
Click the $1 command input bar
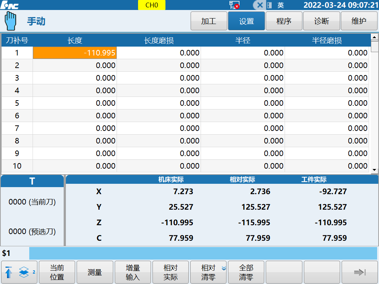coord(203,253)
